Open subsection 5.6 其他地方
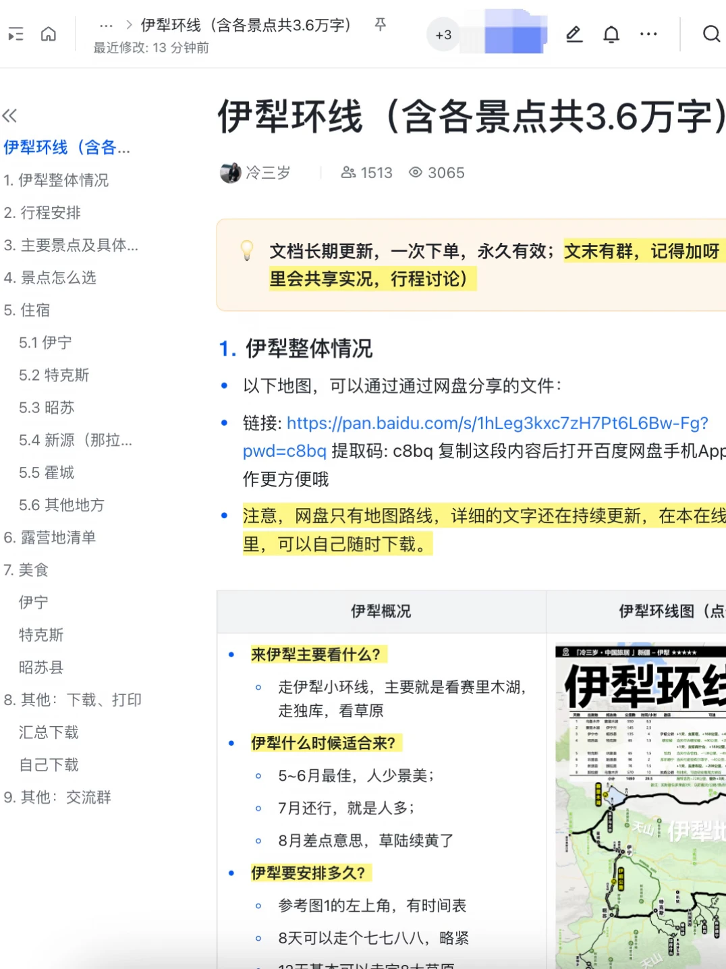 [x=61, y=505]
